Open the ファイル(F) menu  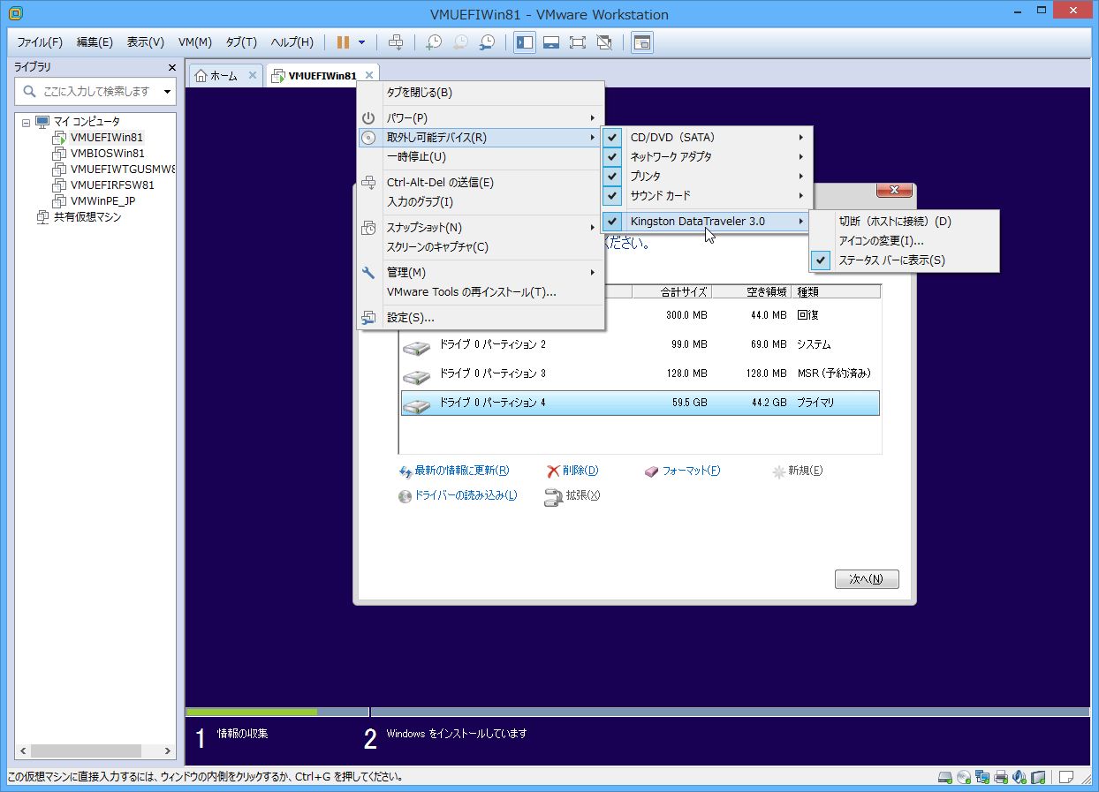pyautogui.click(x=40, y=42)
